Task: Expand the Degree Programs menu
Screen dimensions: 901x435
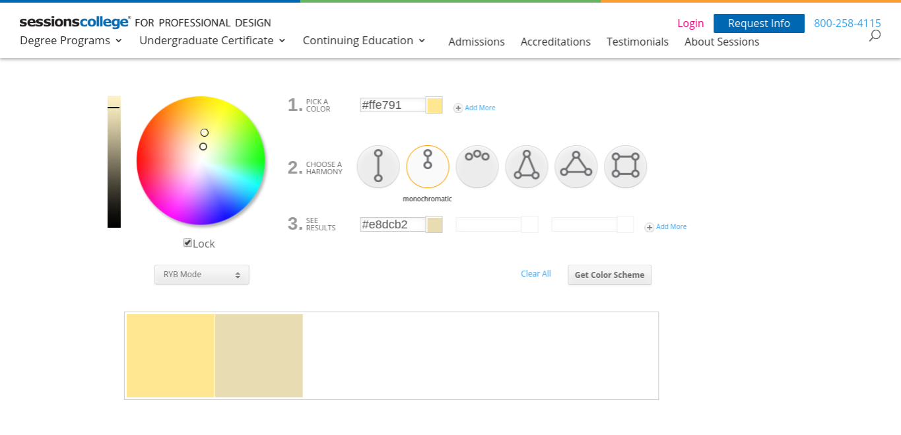Action: coord(71,41)
